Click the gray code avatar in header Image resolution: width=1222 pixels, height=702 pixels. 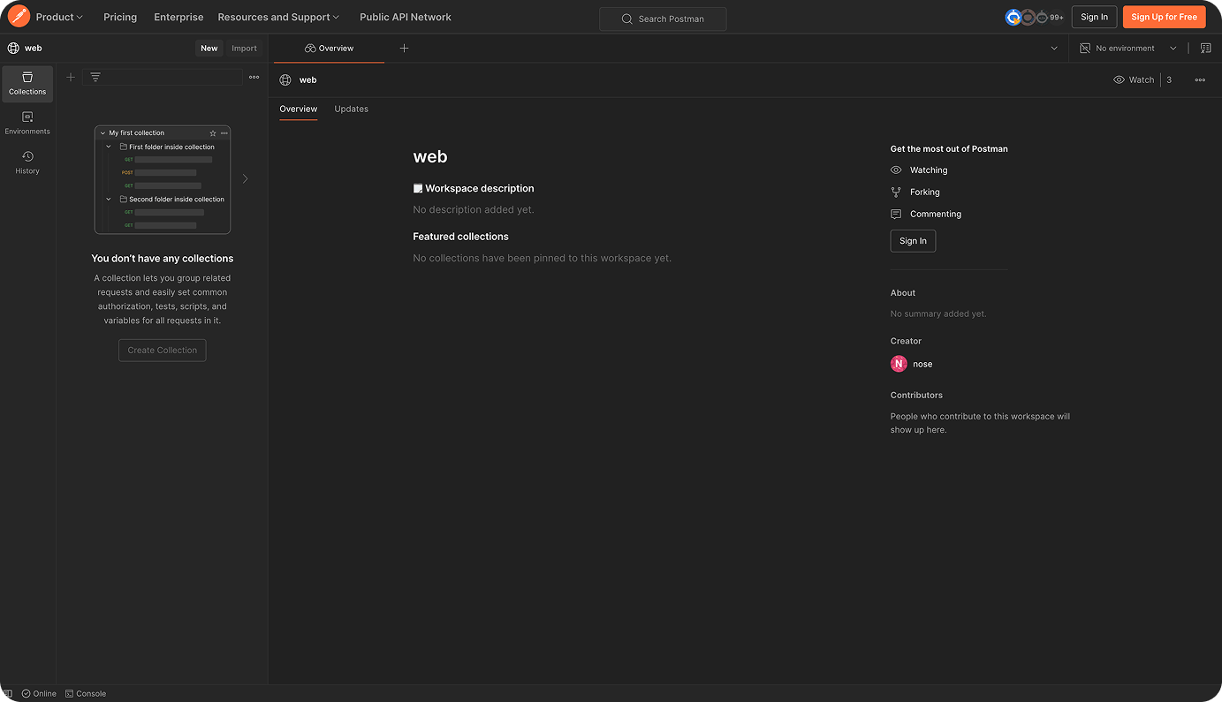[1042, 17]
